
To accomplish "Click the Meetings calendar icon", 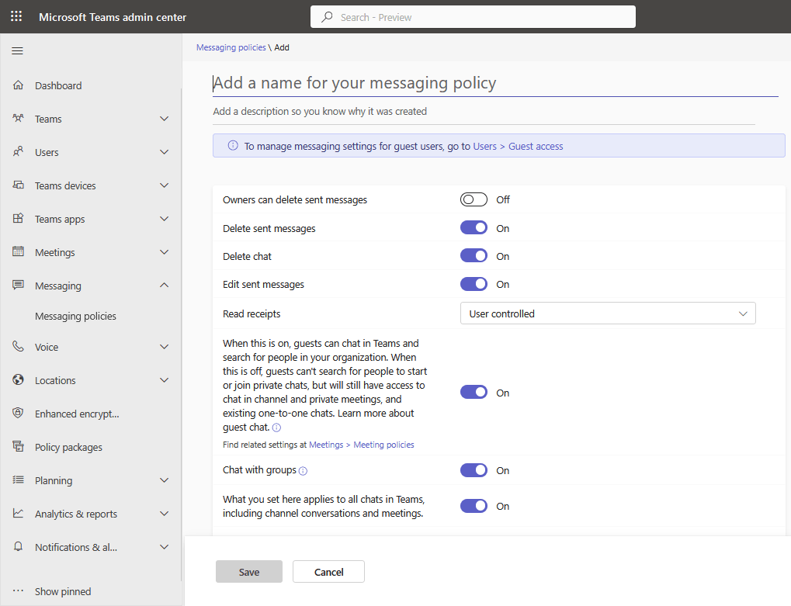I will tap(18, 251).
